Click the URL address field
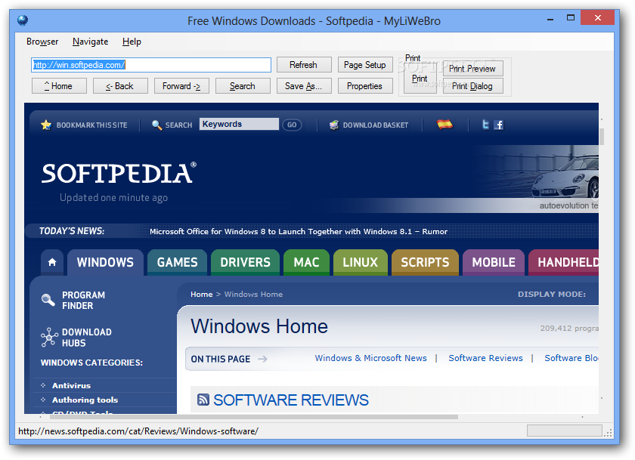635x460 pixels. click(x=151, y=65)
